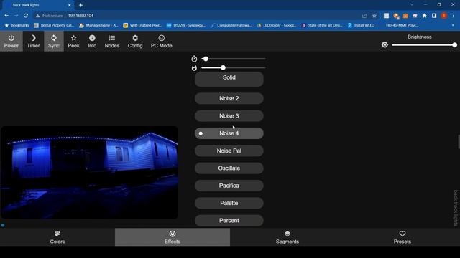Open LED Folder Google bookmark
The width and height of the screenshot is (460, 258).
click(276, 26)
